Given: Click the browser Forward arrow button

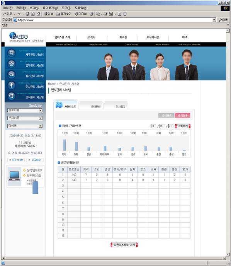Looking at the screenshot, I should pos(19,14).
